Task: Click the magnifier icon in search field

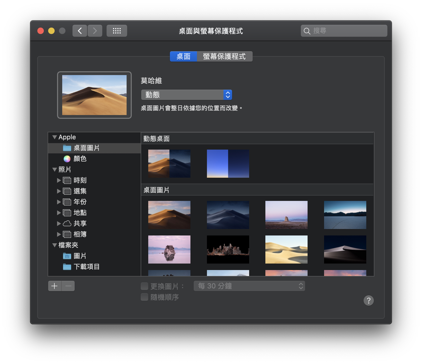Action: 307,31
